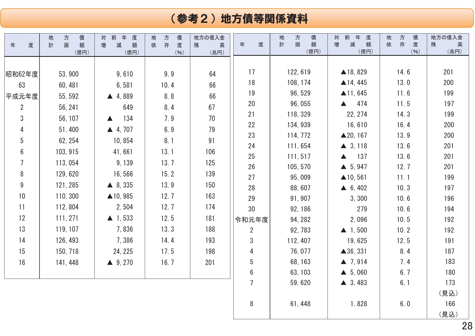Click the balance value 163
This screenshot has height=336, width=475.
click(210, 196)
